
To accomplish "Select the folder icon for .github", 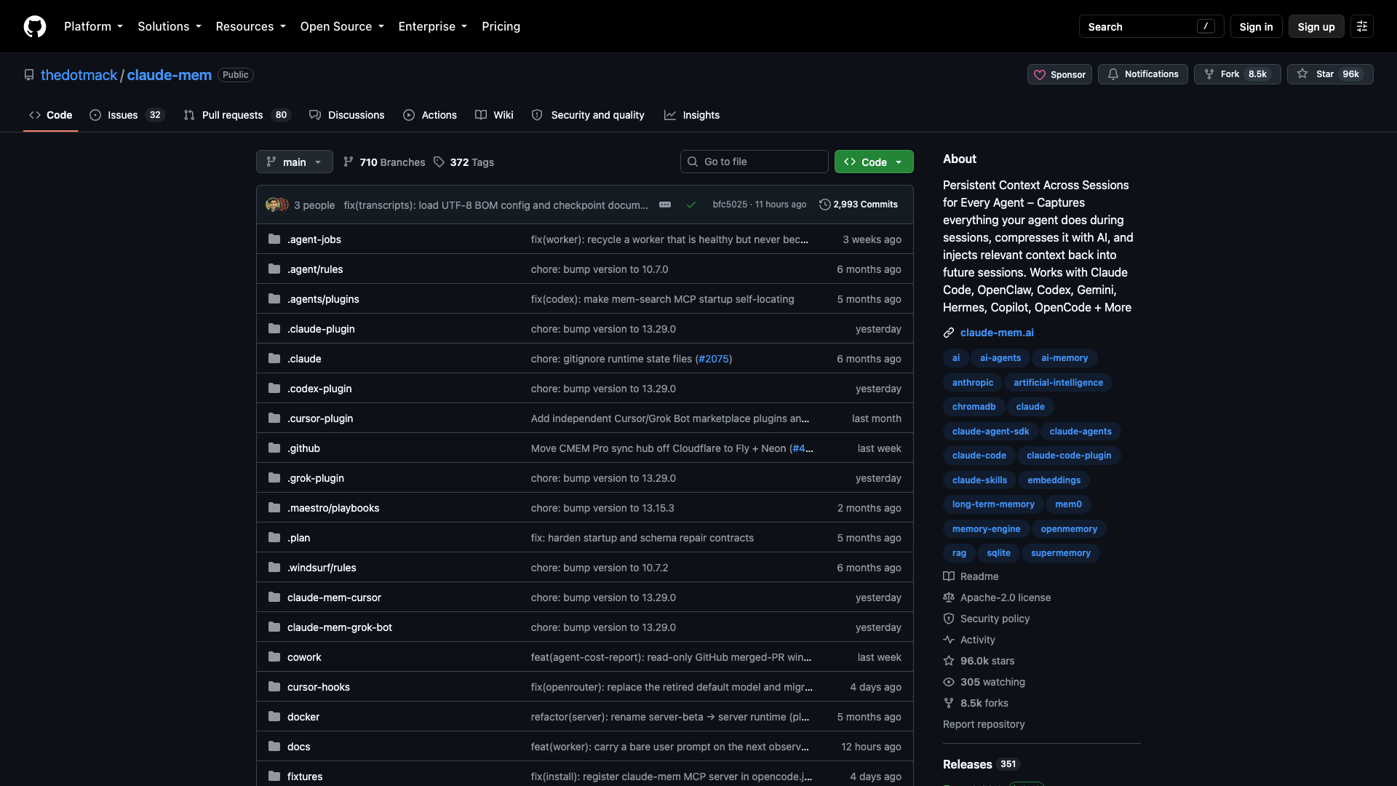I will pyautogui.click(x=274, y=448).
